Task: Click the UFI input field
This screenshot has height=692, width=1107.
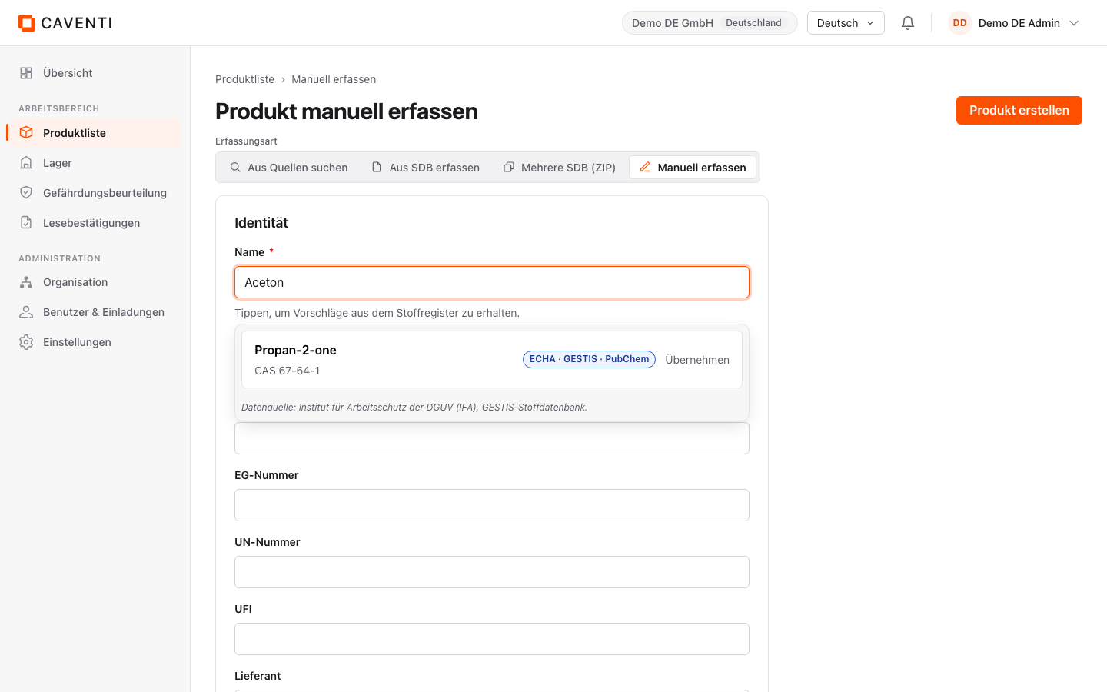Action: tap(492, 639)
